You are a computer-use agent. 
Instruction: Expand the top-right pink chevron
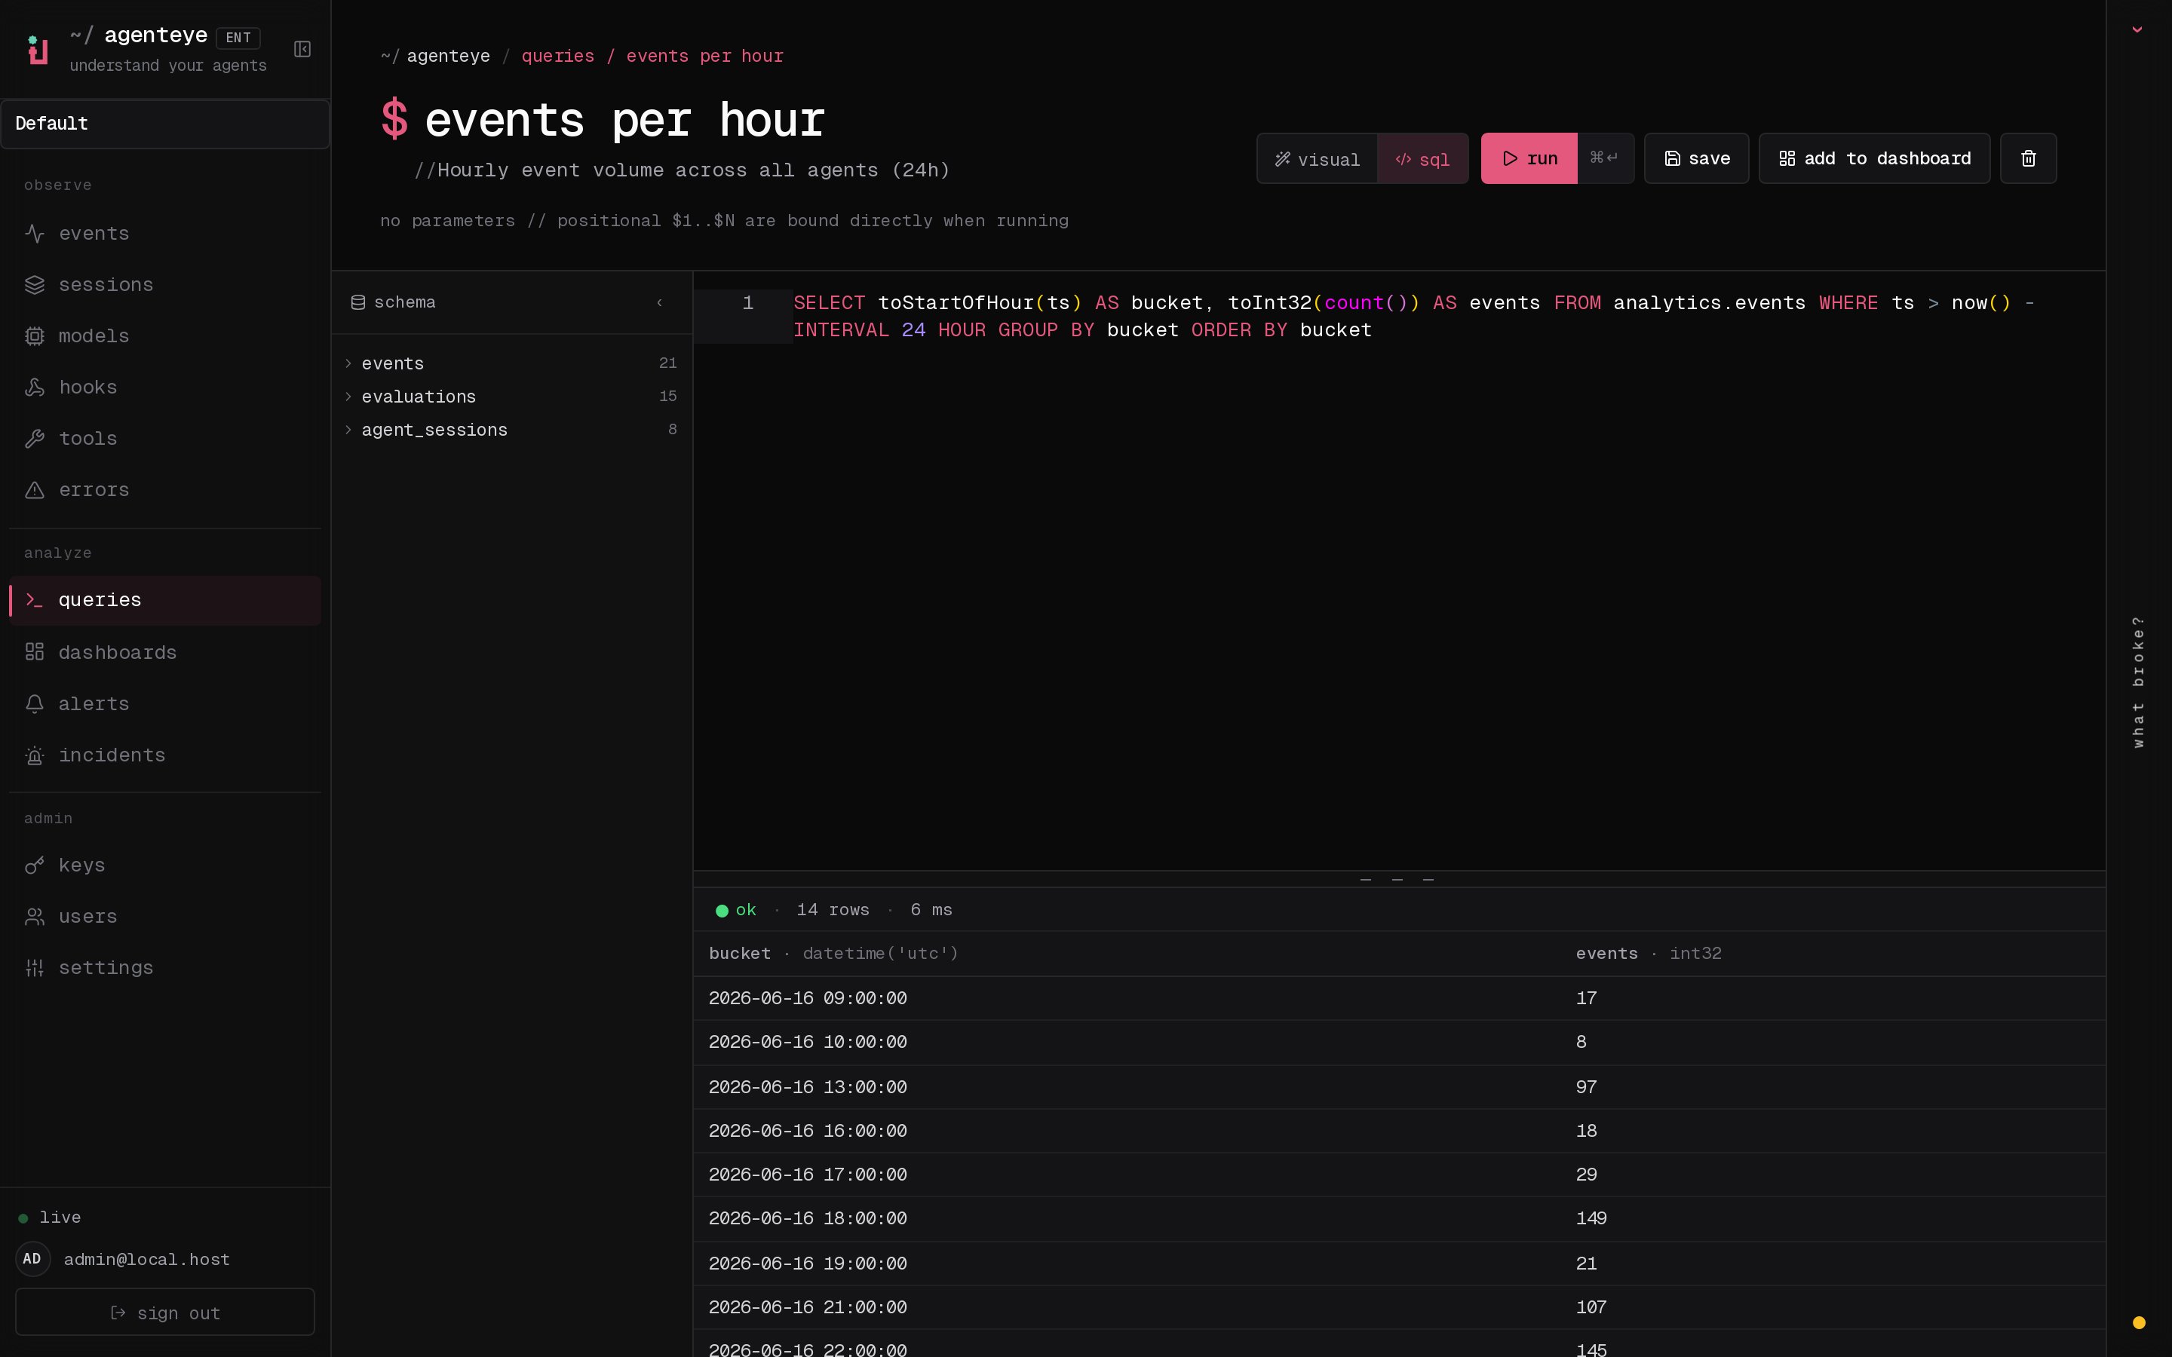[2137, 29]
